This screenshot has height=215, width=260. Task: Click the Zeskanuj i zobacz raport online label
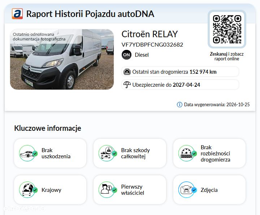point(227,56)
